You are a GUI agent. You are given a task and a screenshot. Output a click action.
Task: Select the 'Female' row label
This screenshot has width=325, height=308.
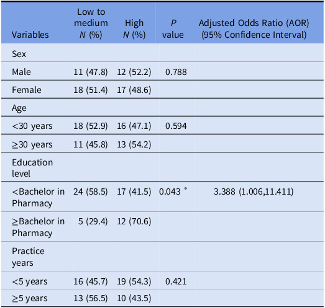27,90
